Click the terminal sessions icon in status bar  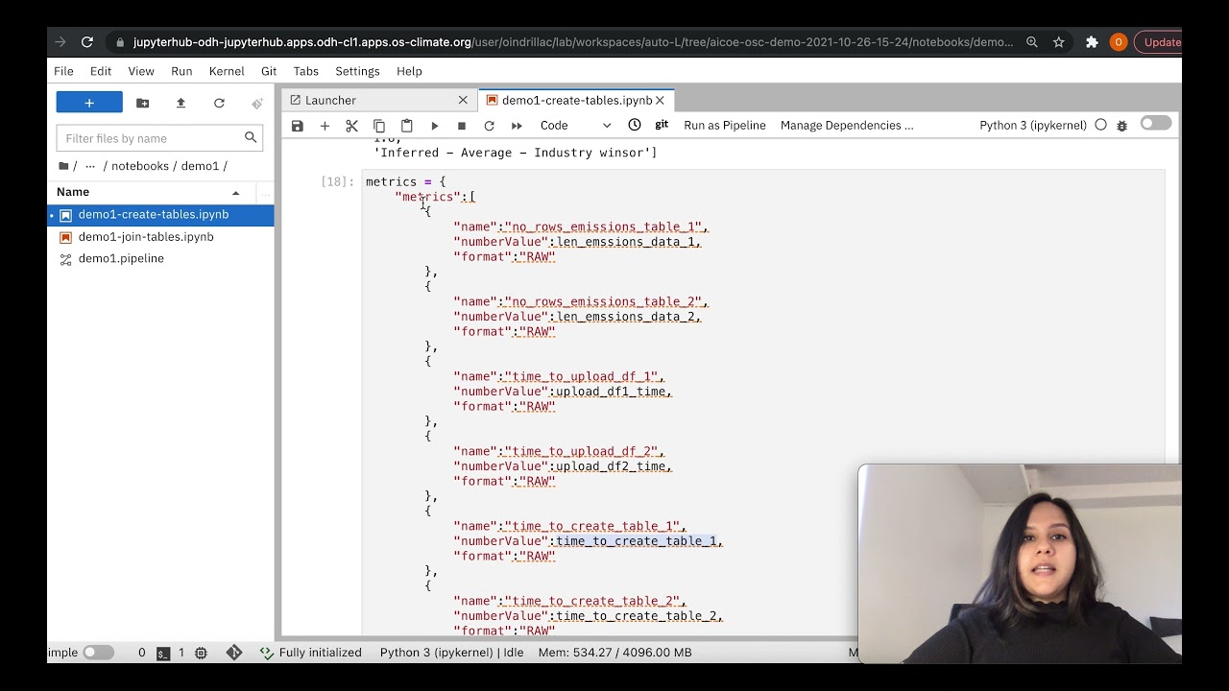click(163, 653)
